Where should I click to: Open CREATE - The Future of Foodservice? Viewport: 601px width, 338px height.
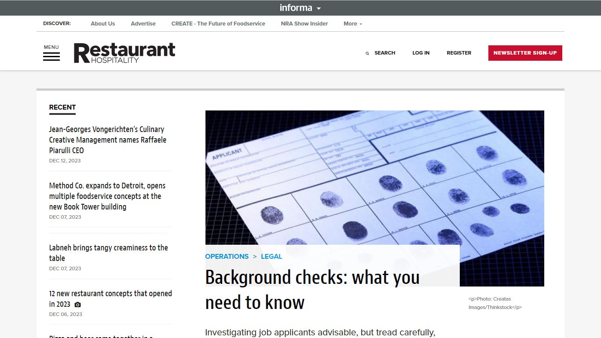218,24
